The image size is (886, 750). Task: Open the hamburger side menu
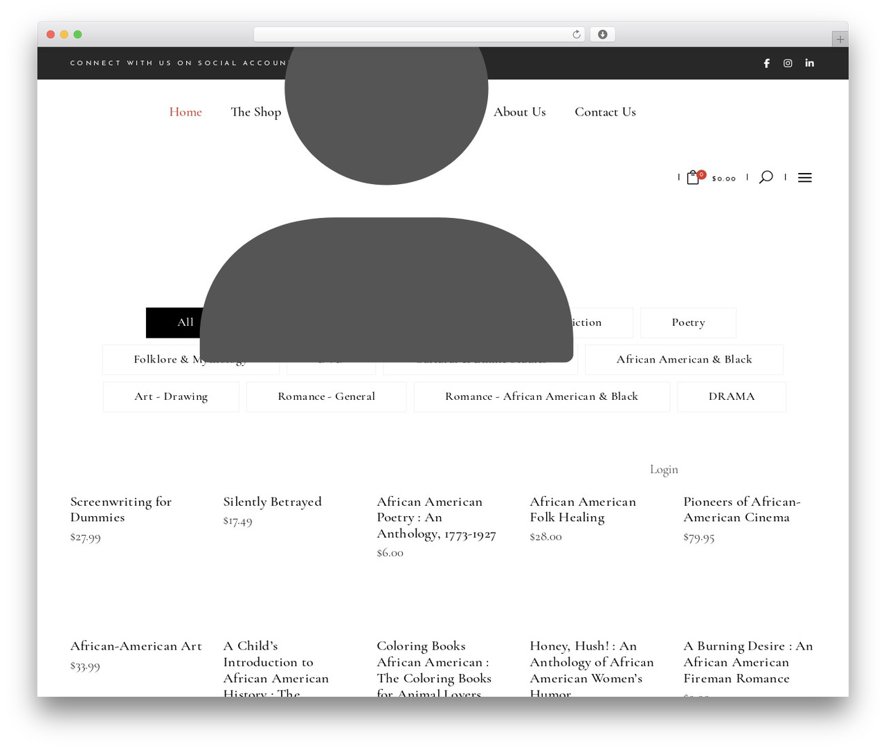coord(804,178)
